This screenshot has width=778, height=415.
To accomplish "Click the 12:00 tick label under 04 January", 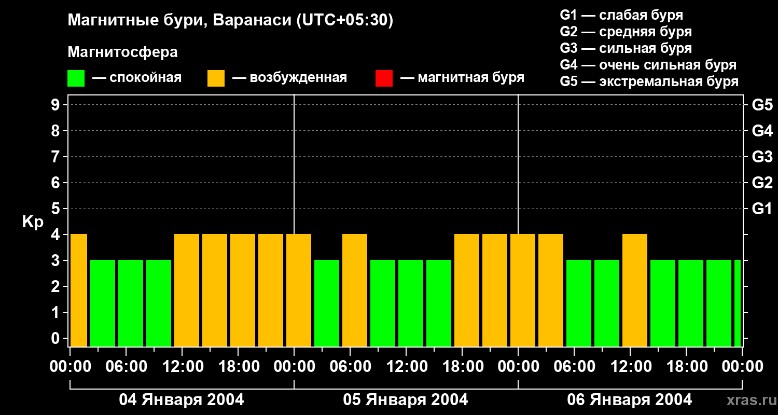I will pyautogui.click(x=183, y=367).
